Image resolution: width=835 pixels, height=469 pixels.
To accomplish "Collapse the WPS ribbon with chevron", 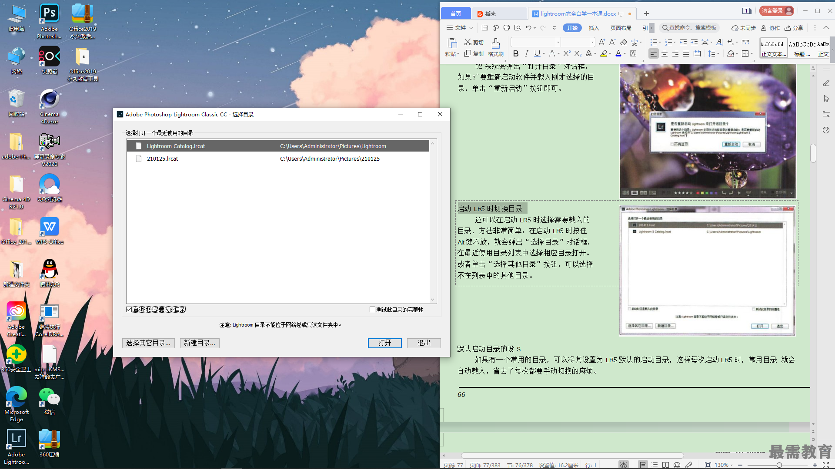I will (x=826, y=28).
